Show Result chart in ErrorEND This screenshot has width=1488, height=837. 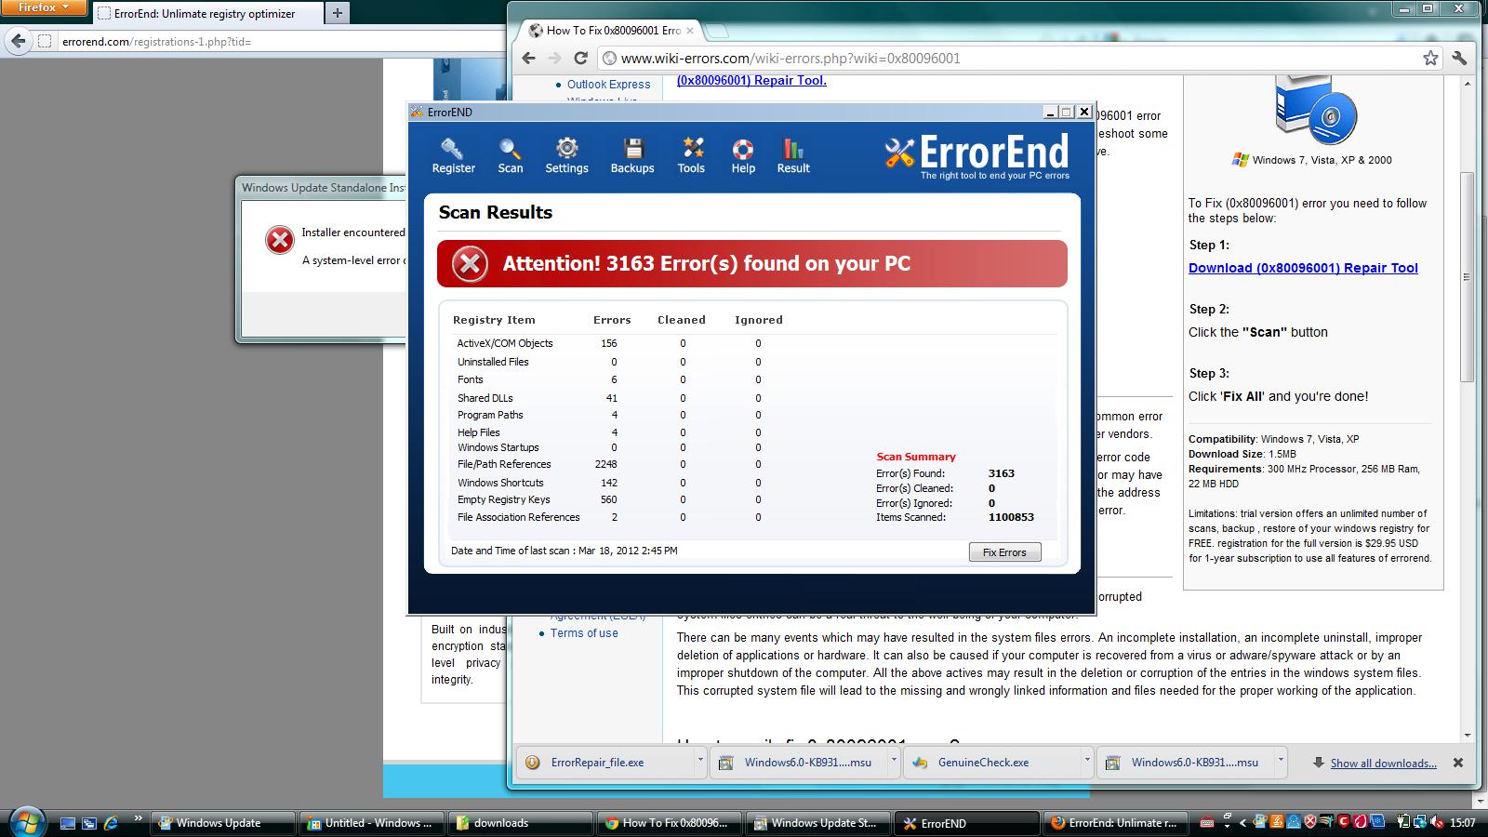[x=793, y=156]
